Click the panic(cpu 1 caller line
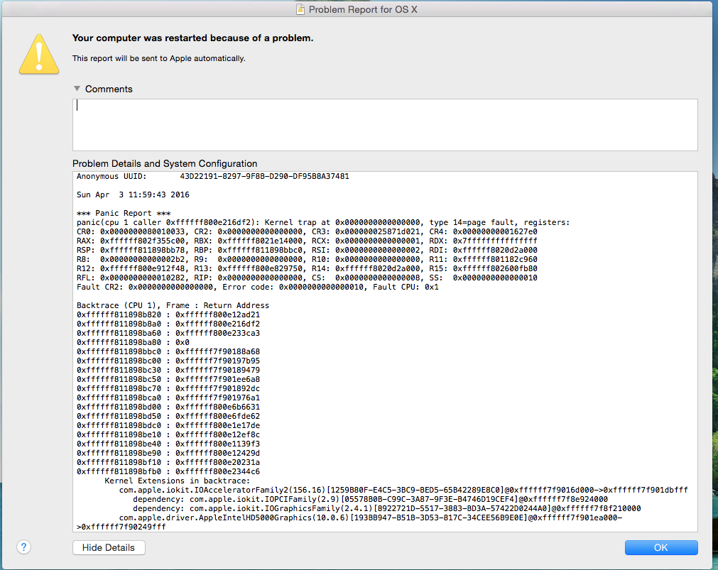 coord(323,222)
